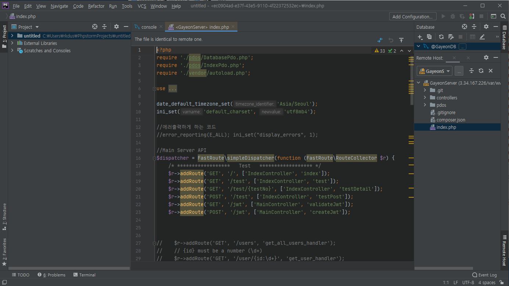
Task: Click Locate target icon in Project panel
Action: (x=95, y=27)
